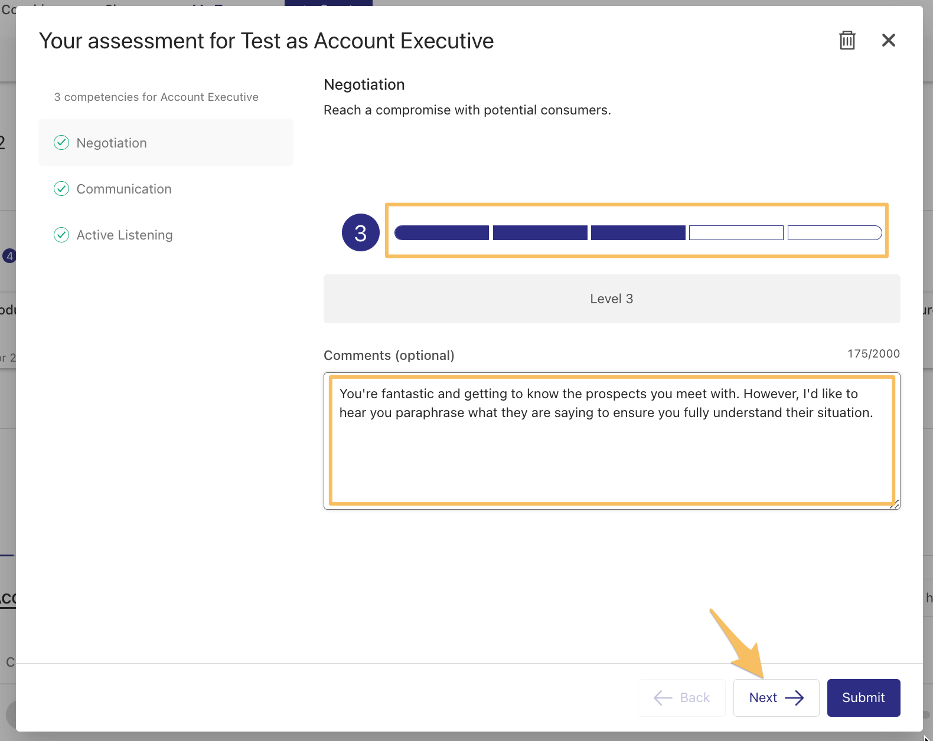Close the assessment dialog with X
This screenshot has width=933, height=741.
pyautogui.click(x=888, y=40)
